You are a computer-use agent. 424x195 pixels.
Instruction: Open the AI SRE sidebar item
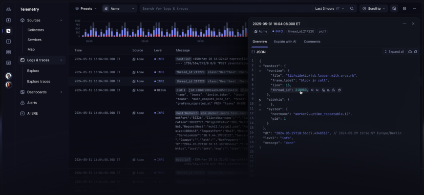(x=32, y=113)
